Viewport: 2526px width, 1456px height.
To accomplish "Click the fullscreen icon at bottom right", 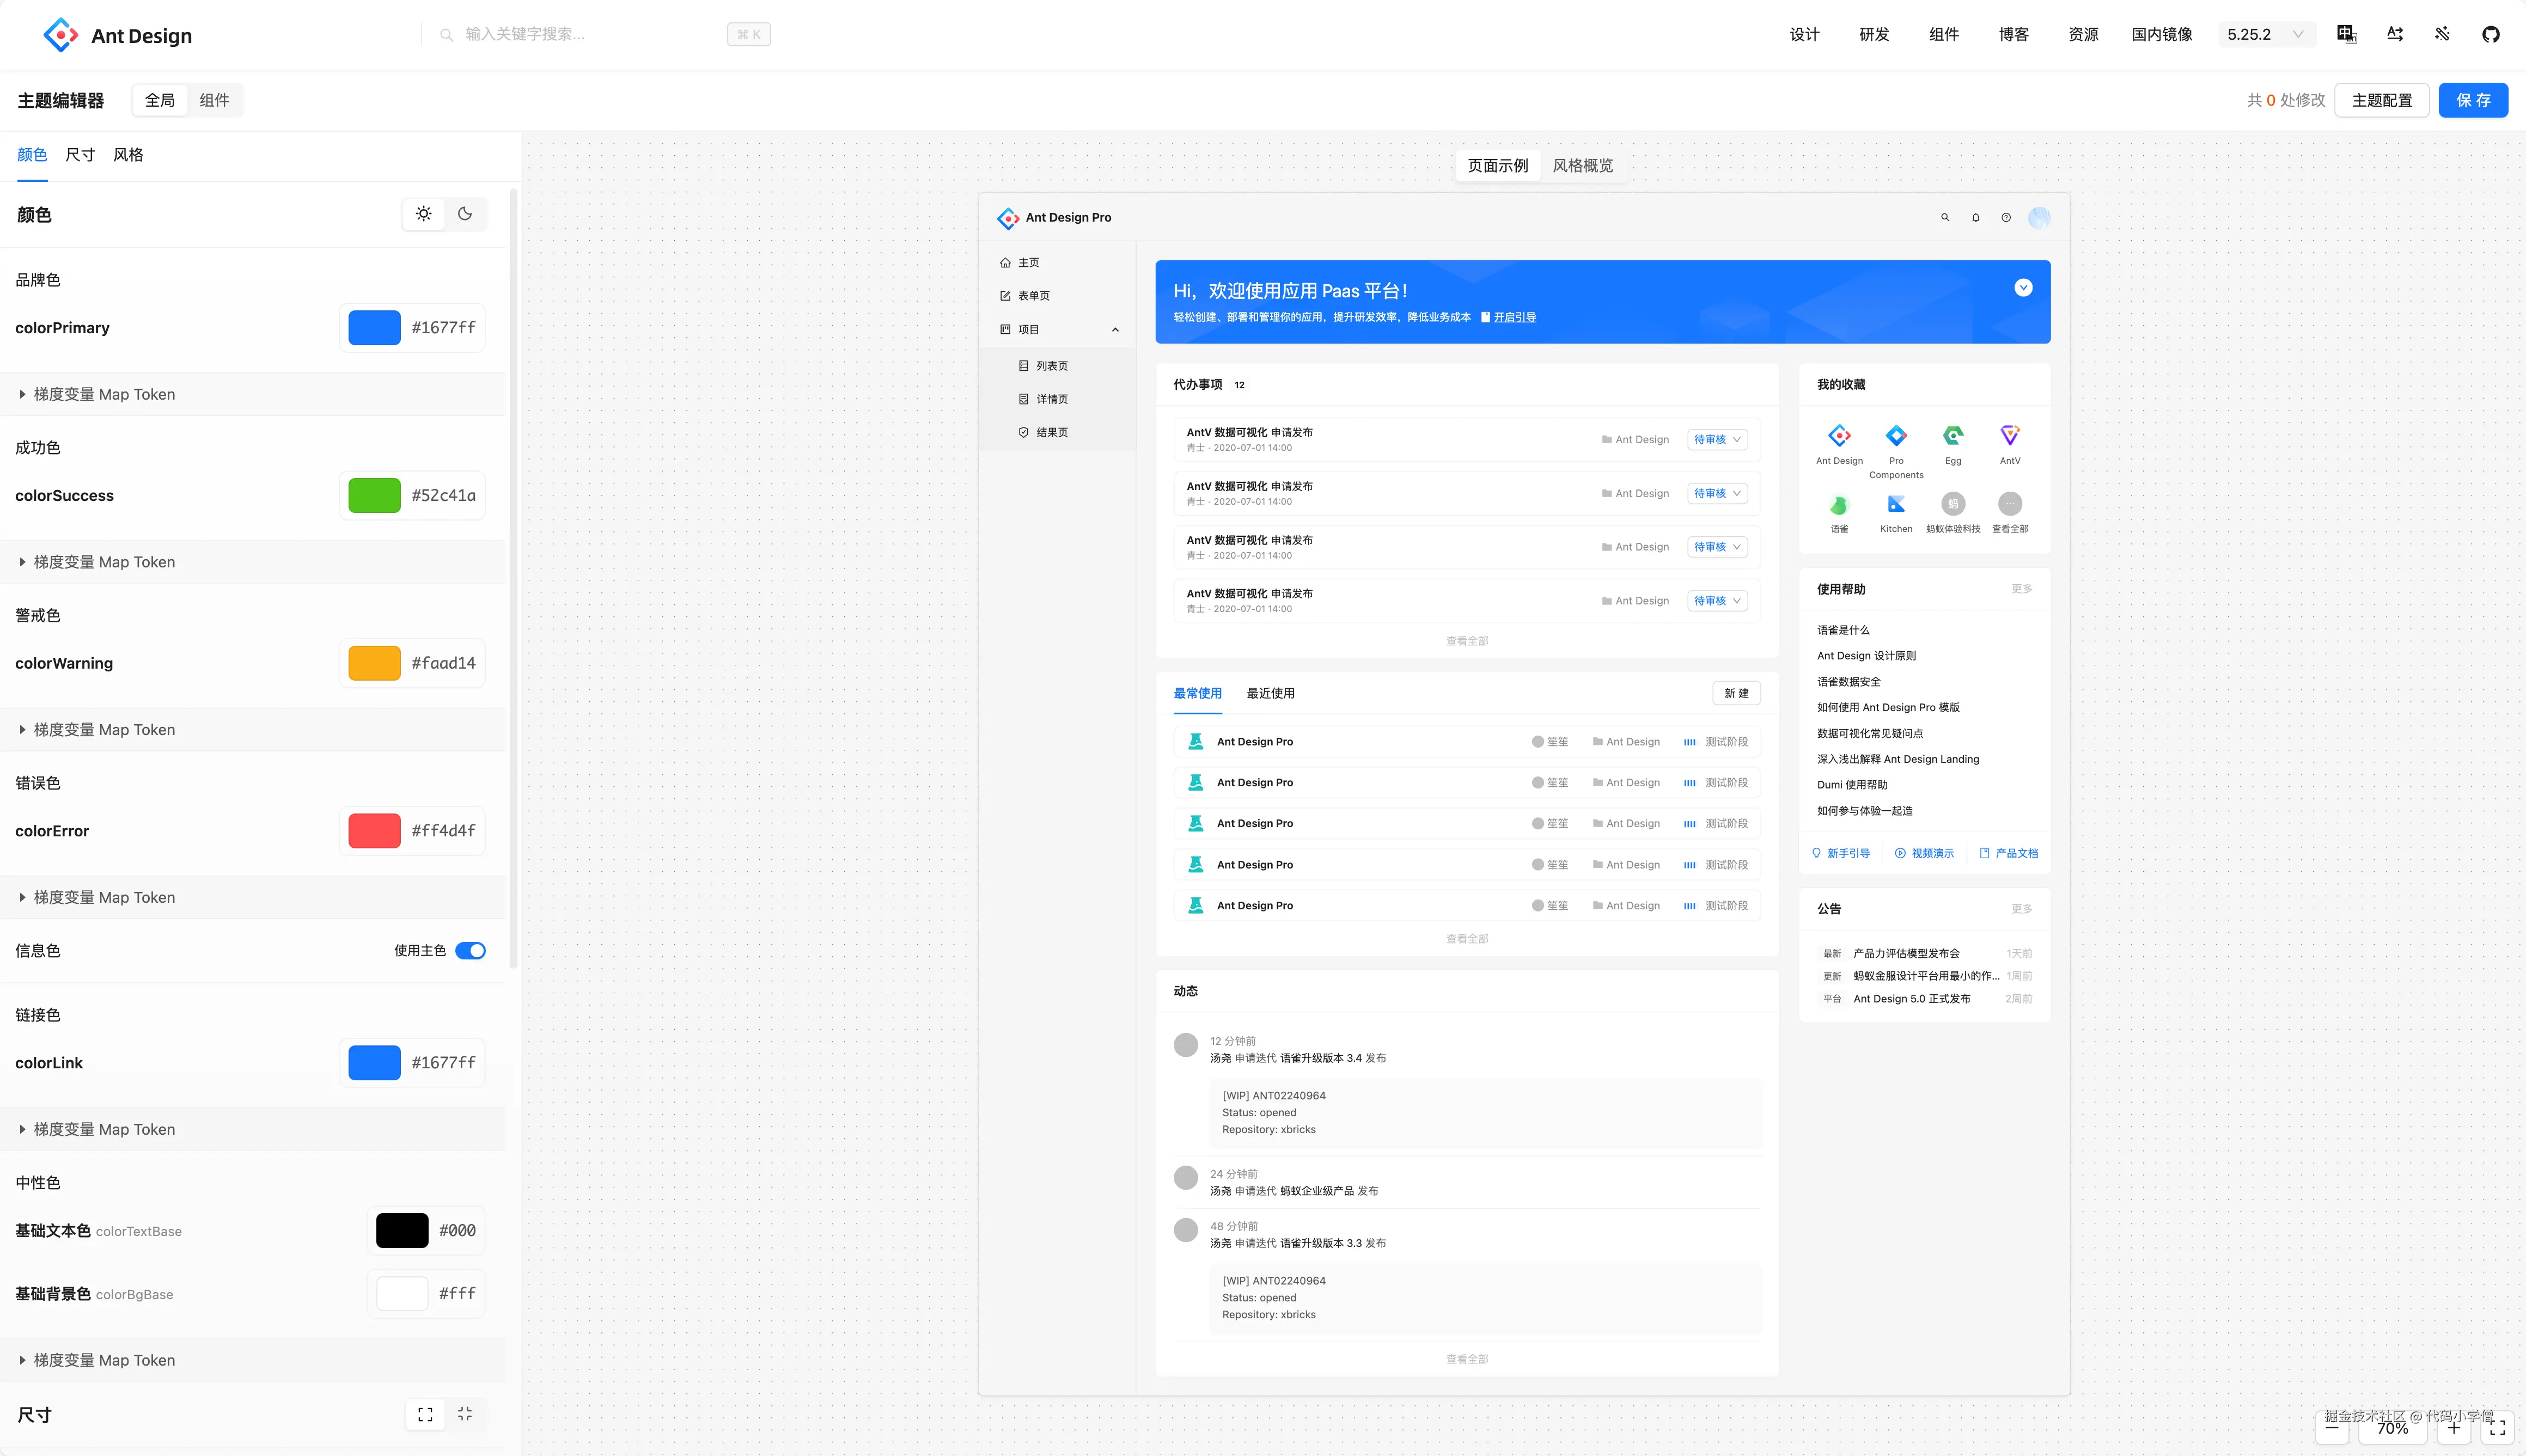I will coord(2497,1428).
